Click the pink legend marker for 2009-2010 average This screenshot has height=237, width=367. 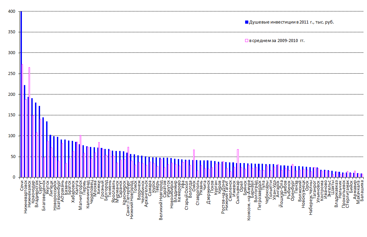(246, 40)
